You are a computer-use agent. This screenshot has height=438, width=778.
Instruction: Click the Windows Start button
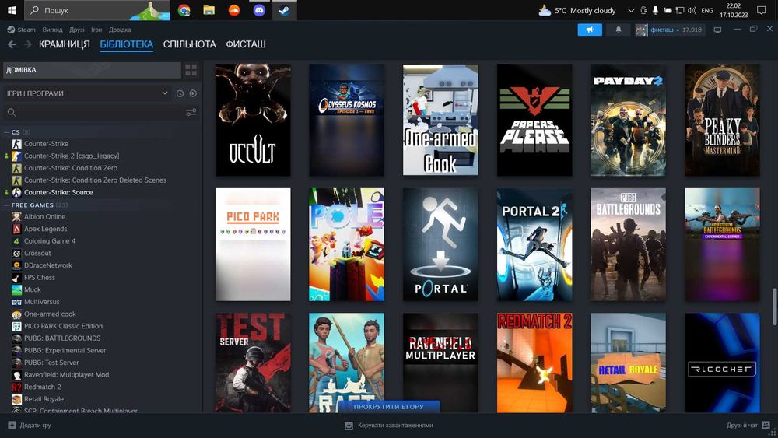12,10
